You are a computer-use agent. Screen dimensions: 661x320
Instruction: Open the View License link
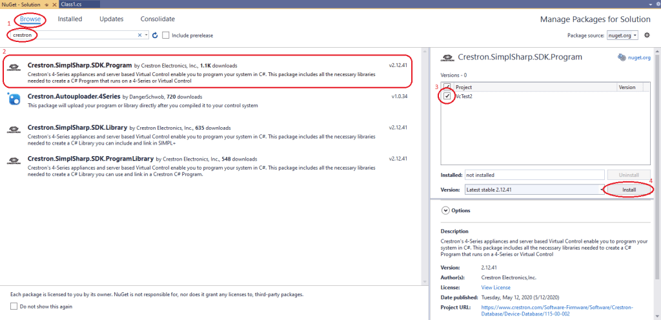point(496,287)
